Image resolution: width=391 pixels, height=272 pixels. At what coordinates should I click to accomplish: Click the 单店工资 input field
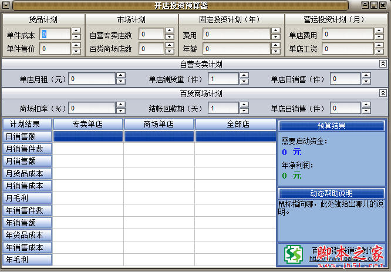pos(348,49)
